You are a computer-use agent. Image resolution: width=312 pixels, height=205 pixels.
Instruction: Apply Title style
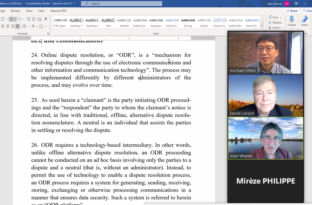pyautogui.click(x=108, y=23)
